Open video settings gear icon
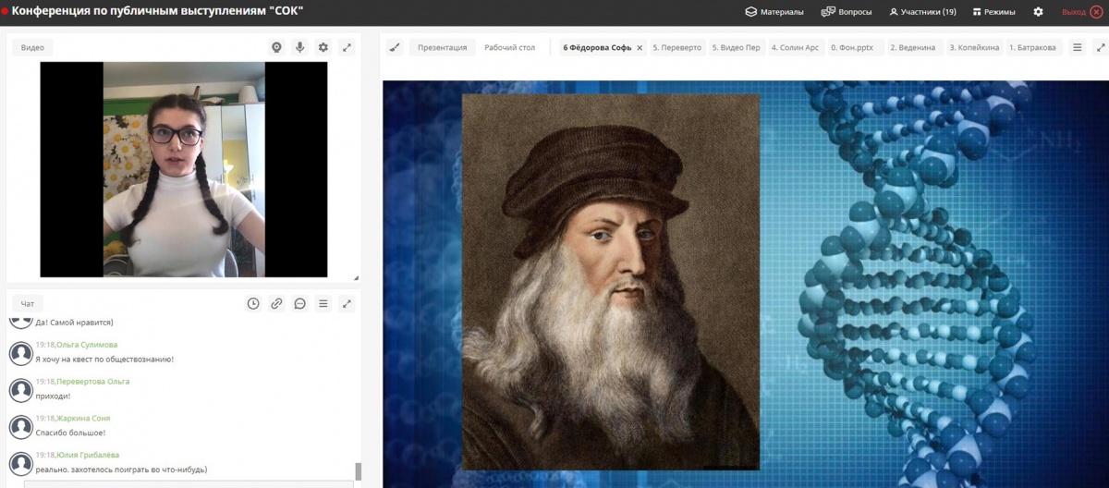This screenshot has height=488, width=1109. 323,47
